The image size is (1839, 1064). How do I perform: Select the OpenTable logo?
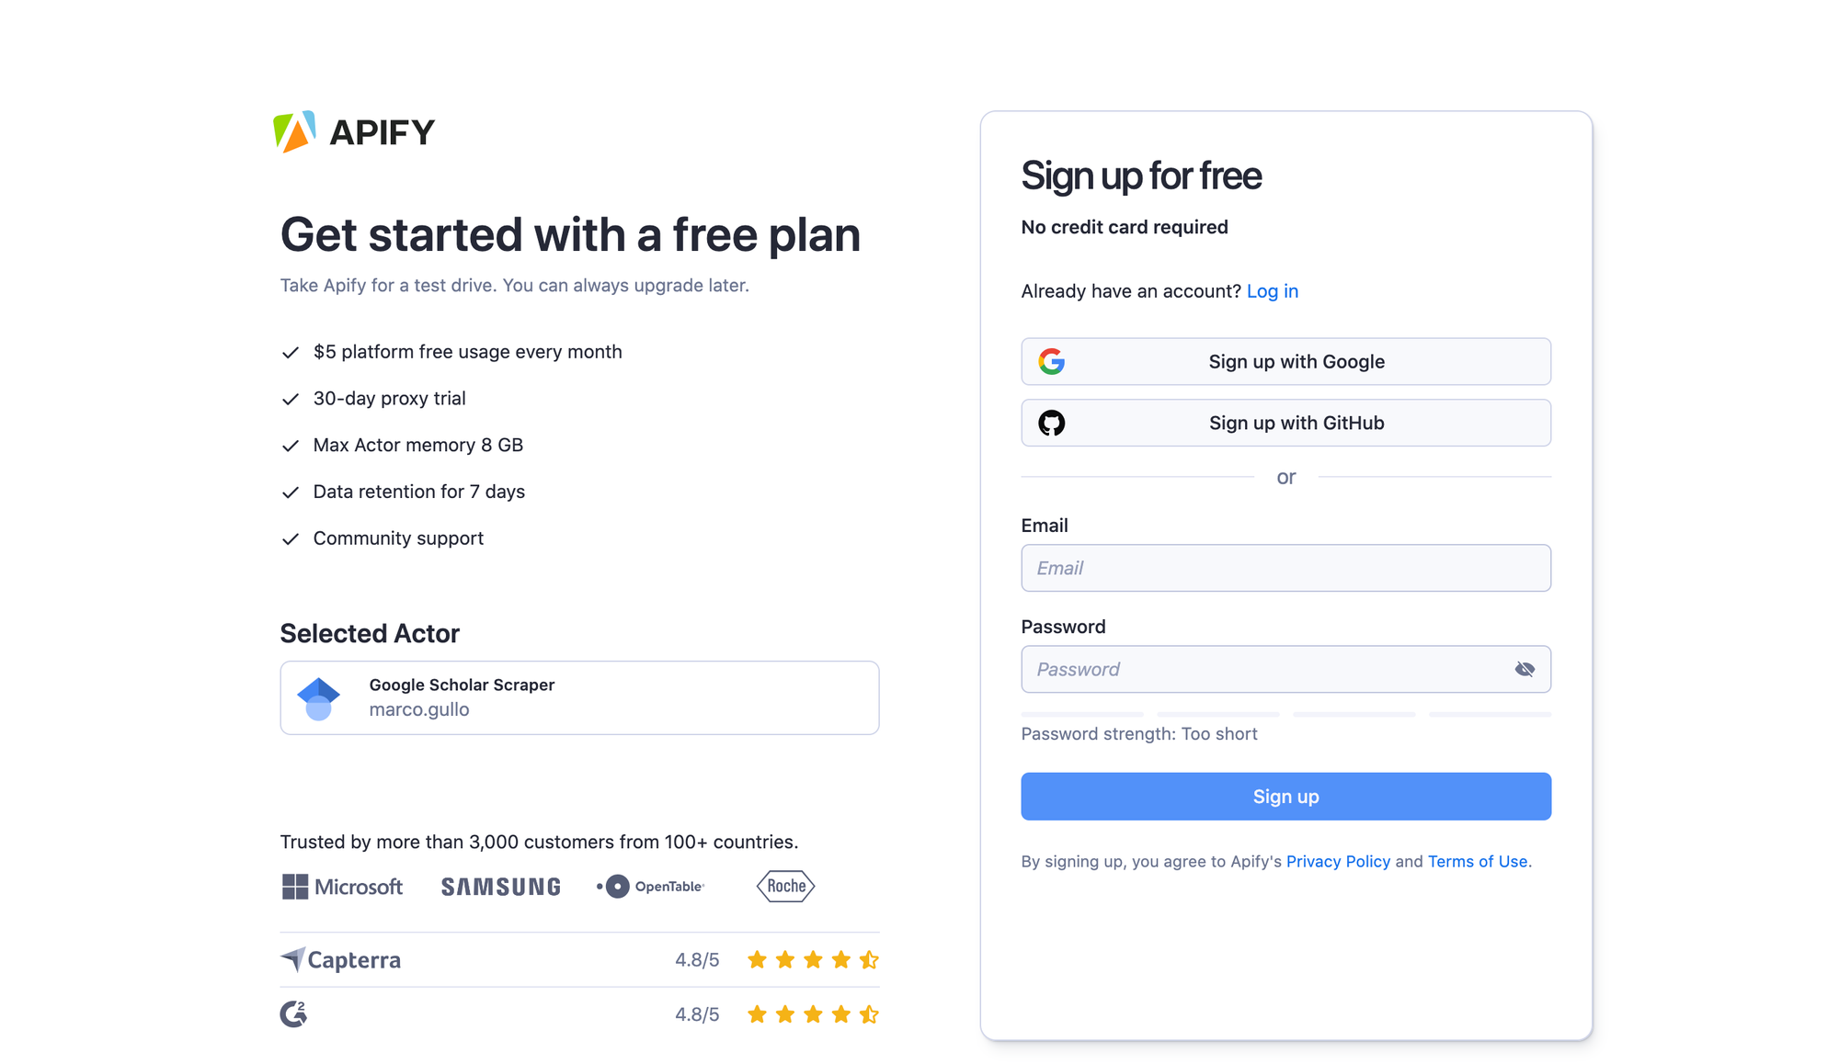650,886
